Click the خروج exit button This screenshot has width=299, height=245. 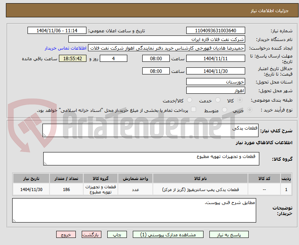click(x=66, y=234)
